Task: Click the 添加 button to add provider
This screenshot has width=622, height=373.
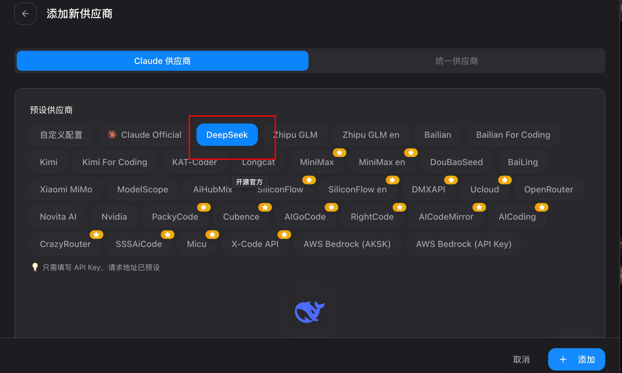Action: (x=576, y=359)
